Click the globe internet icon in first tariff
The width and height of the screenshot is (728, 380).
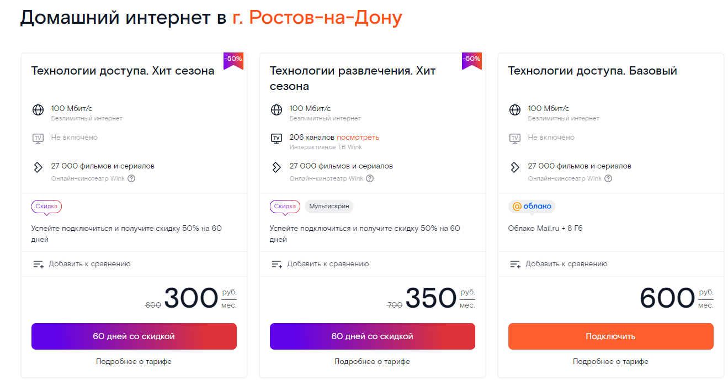point(38,110)
